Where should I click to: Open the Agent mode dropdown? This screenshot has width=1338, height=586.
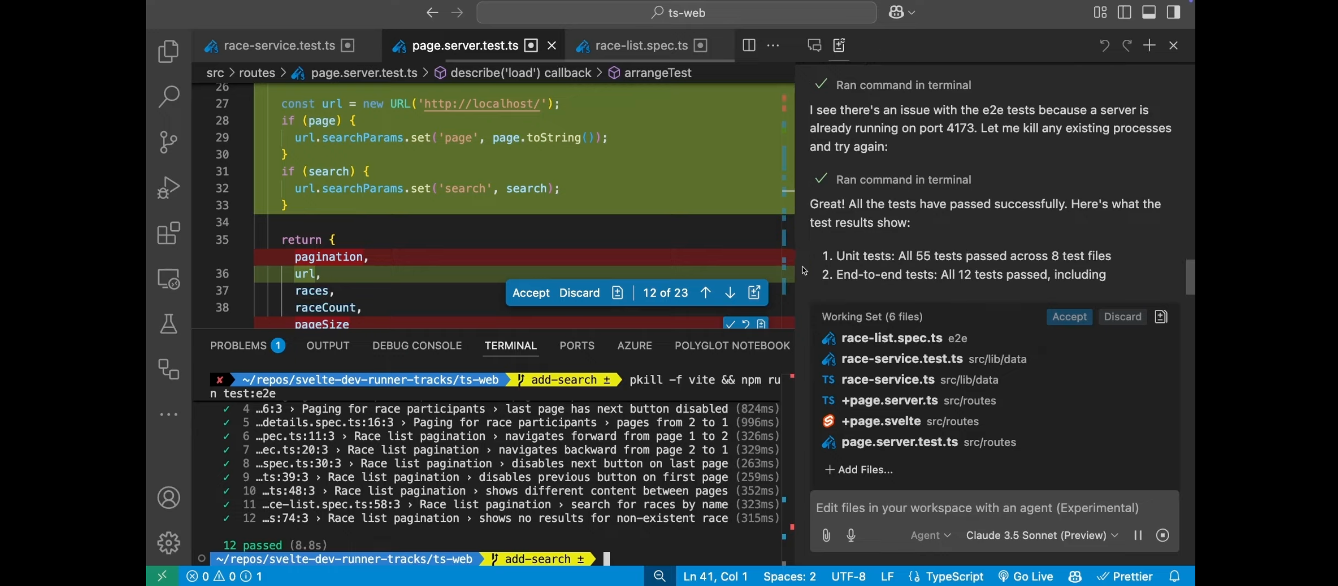(930, 535)
